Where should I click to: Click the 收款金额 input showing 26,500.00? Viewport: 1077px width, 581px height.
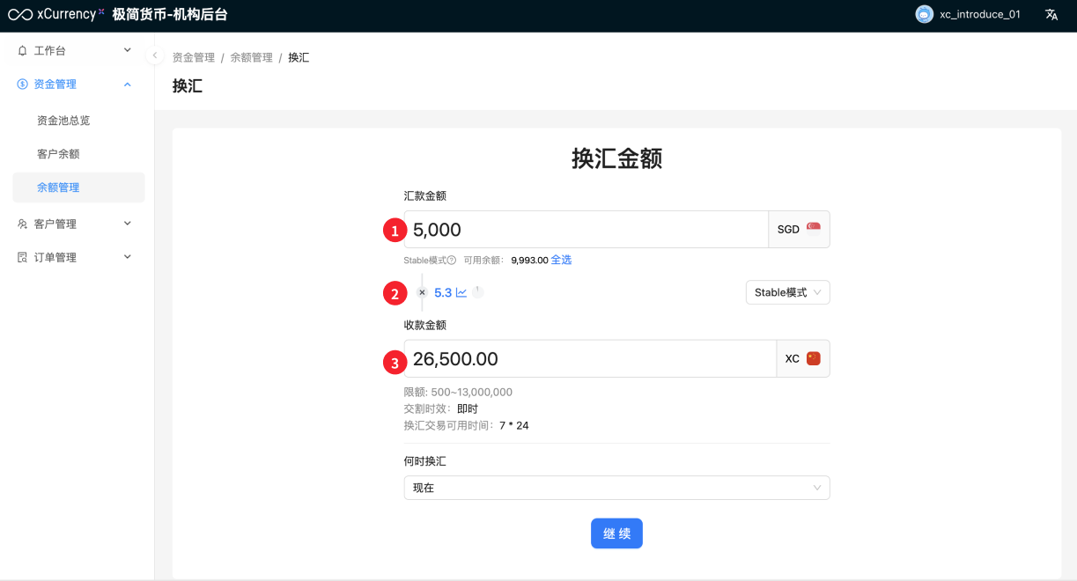590,359
